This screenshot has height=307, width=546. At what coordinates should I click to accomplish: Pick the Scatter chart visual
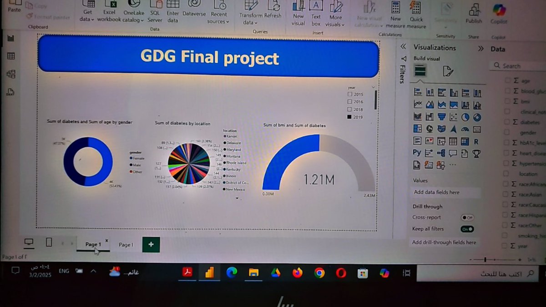pyautogui.click(x=454, y=117)
